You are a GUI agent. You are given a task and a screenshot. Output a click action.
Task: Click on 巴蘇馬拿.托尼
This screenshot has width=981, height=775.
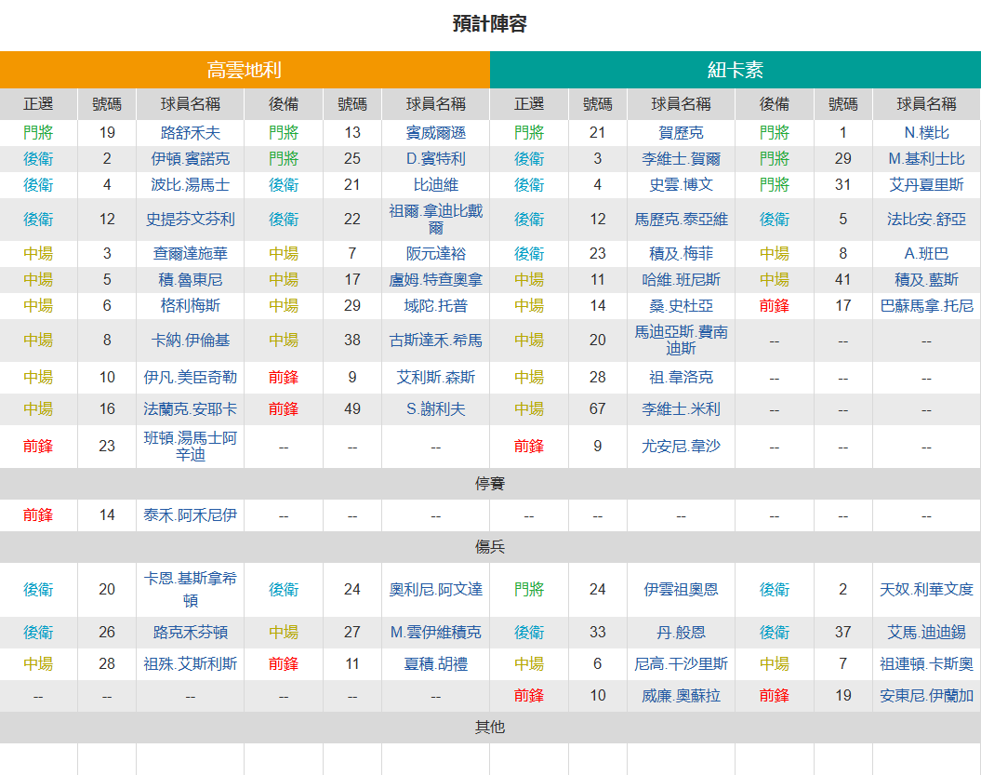point(926,306)
